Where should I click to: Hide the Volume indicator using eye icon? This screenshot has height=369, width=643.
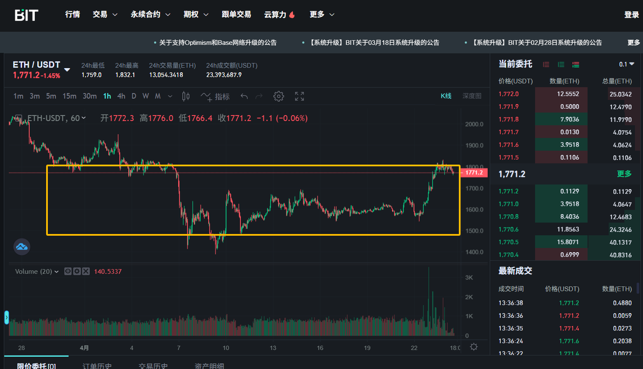pyautogui.click(x=68, y=271)
